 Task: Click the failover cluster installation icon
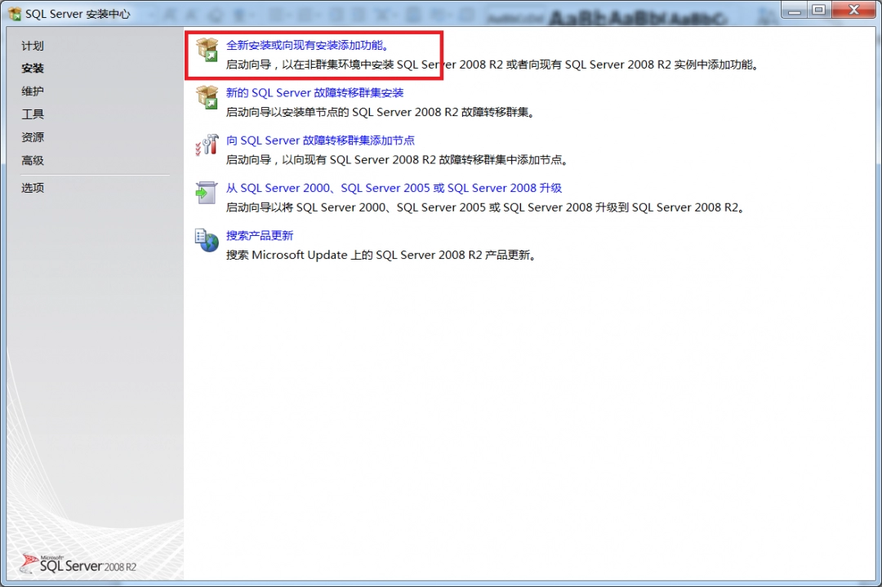click(x=207, y=97)
